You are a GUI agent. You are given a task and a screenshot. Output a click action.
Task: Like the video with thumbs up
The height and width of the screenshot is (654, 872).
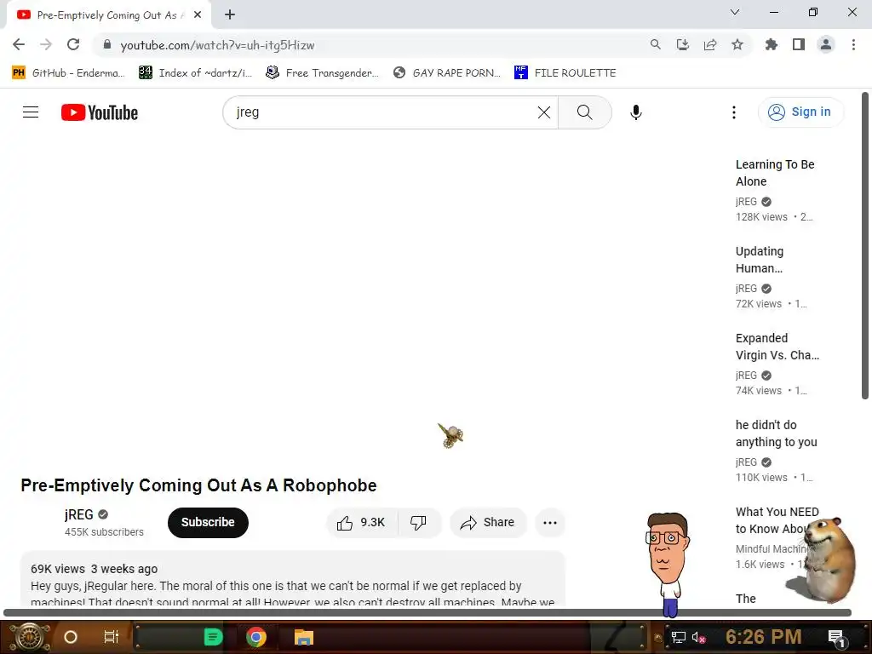[x=362, y=523]
